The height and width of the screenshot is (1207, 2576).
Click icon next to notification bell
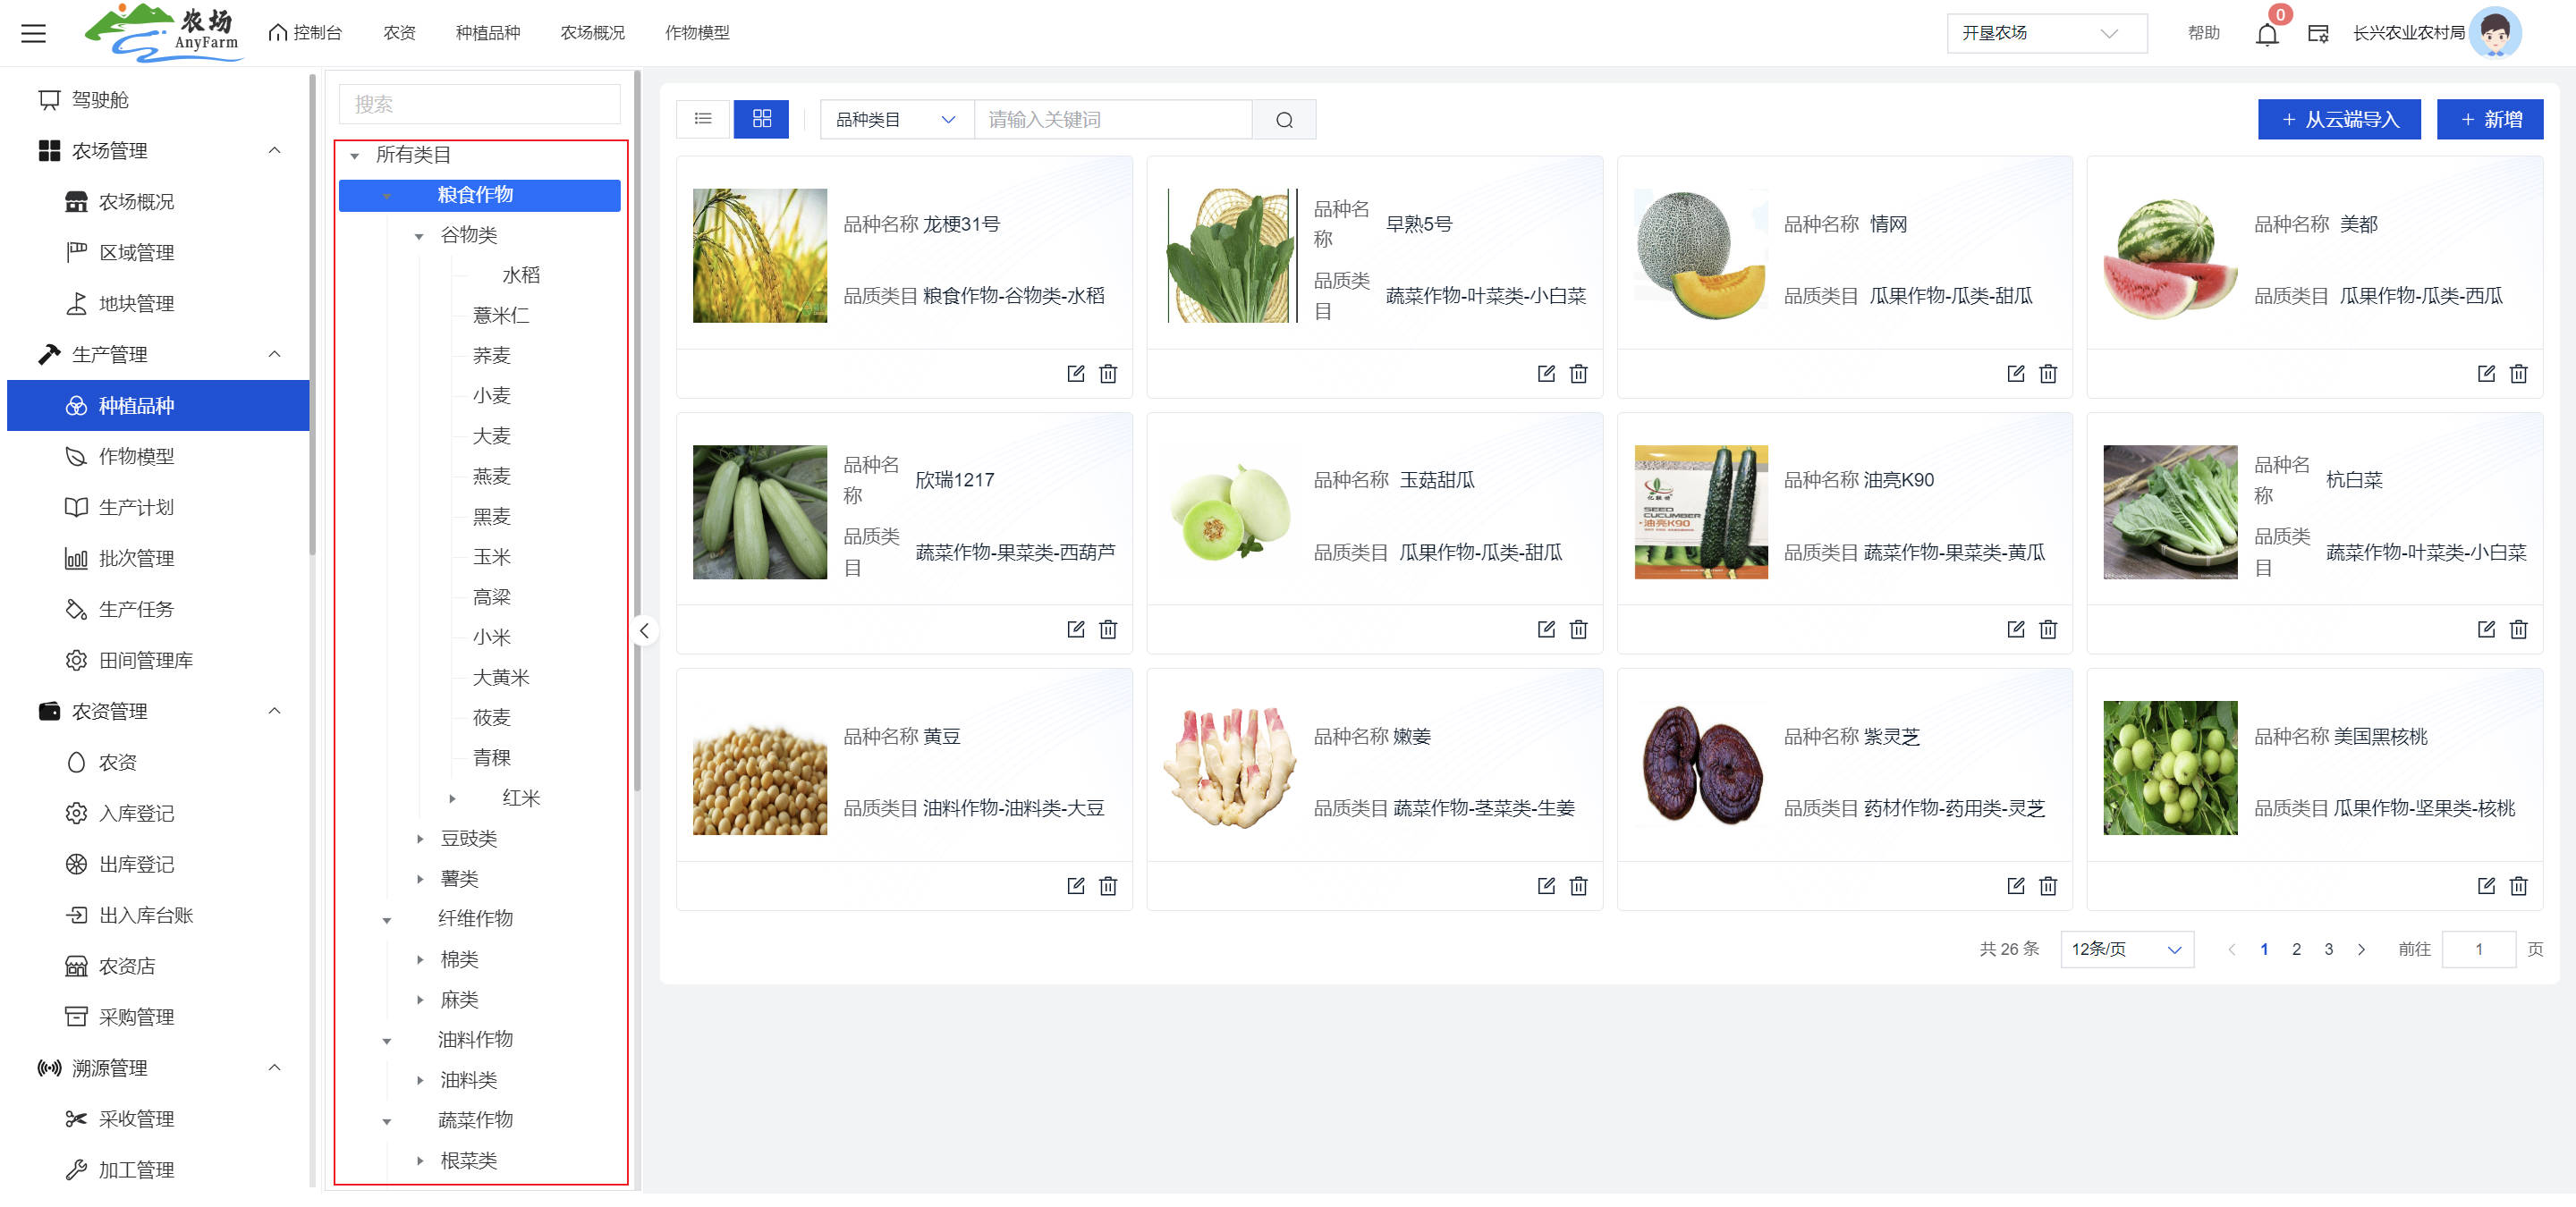click(2317, 34)
